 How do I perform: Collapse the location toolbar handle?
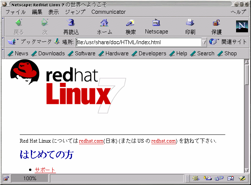[x=3, y=42]
